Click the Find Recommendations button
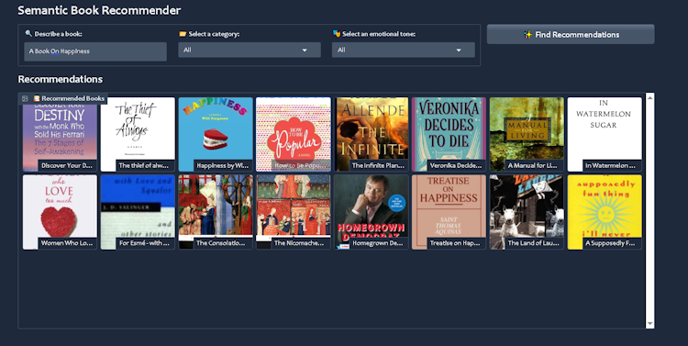The image size is (688, 346). [x=571, y=34]
